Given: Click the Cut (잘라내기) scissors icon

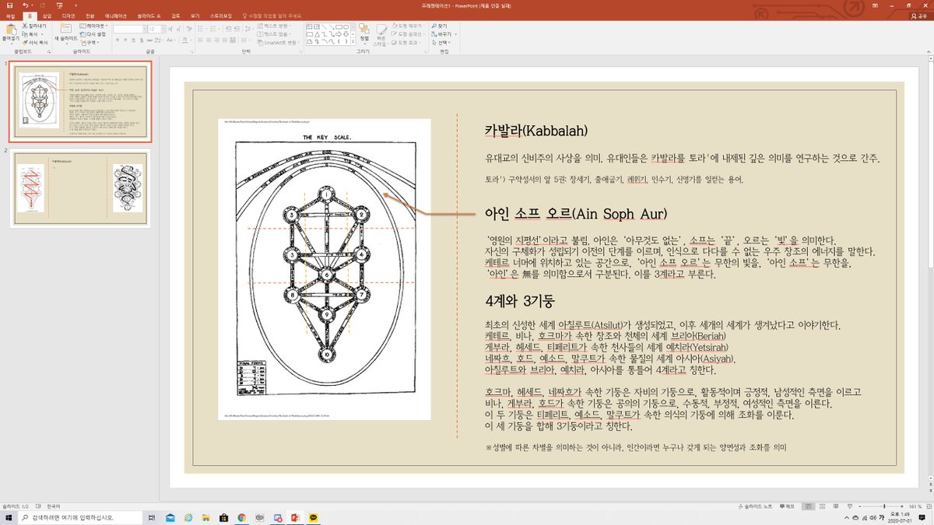Looking at the screenshot, I should [x=26, y=26].
